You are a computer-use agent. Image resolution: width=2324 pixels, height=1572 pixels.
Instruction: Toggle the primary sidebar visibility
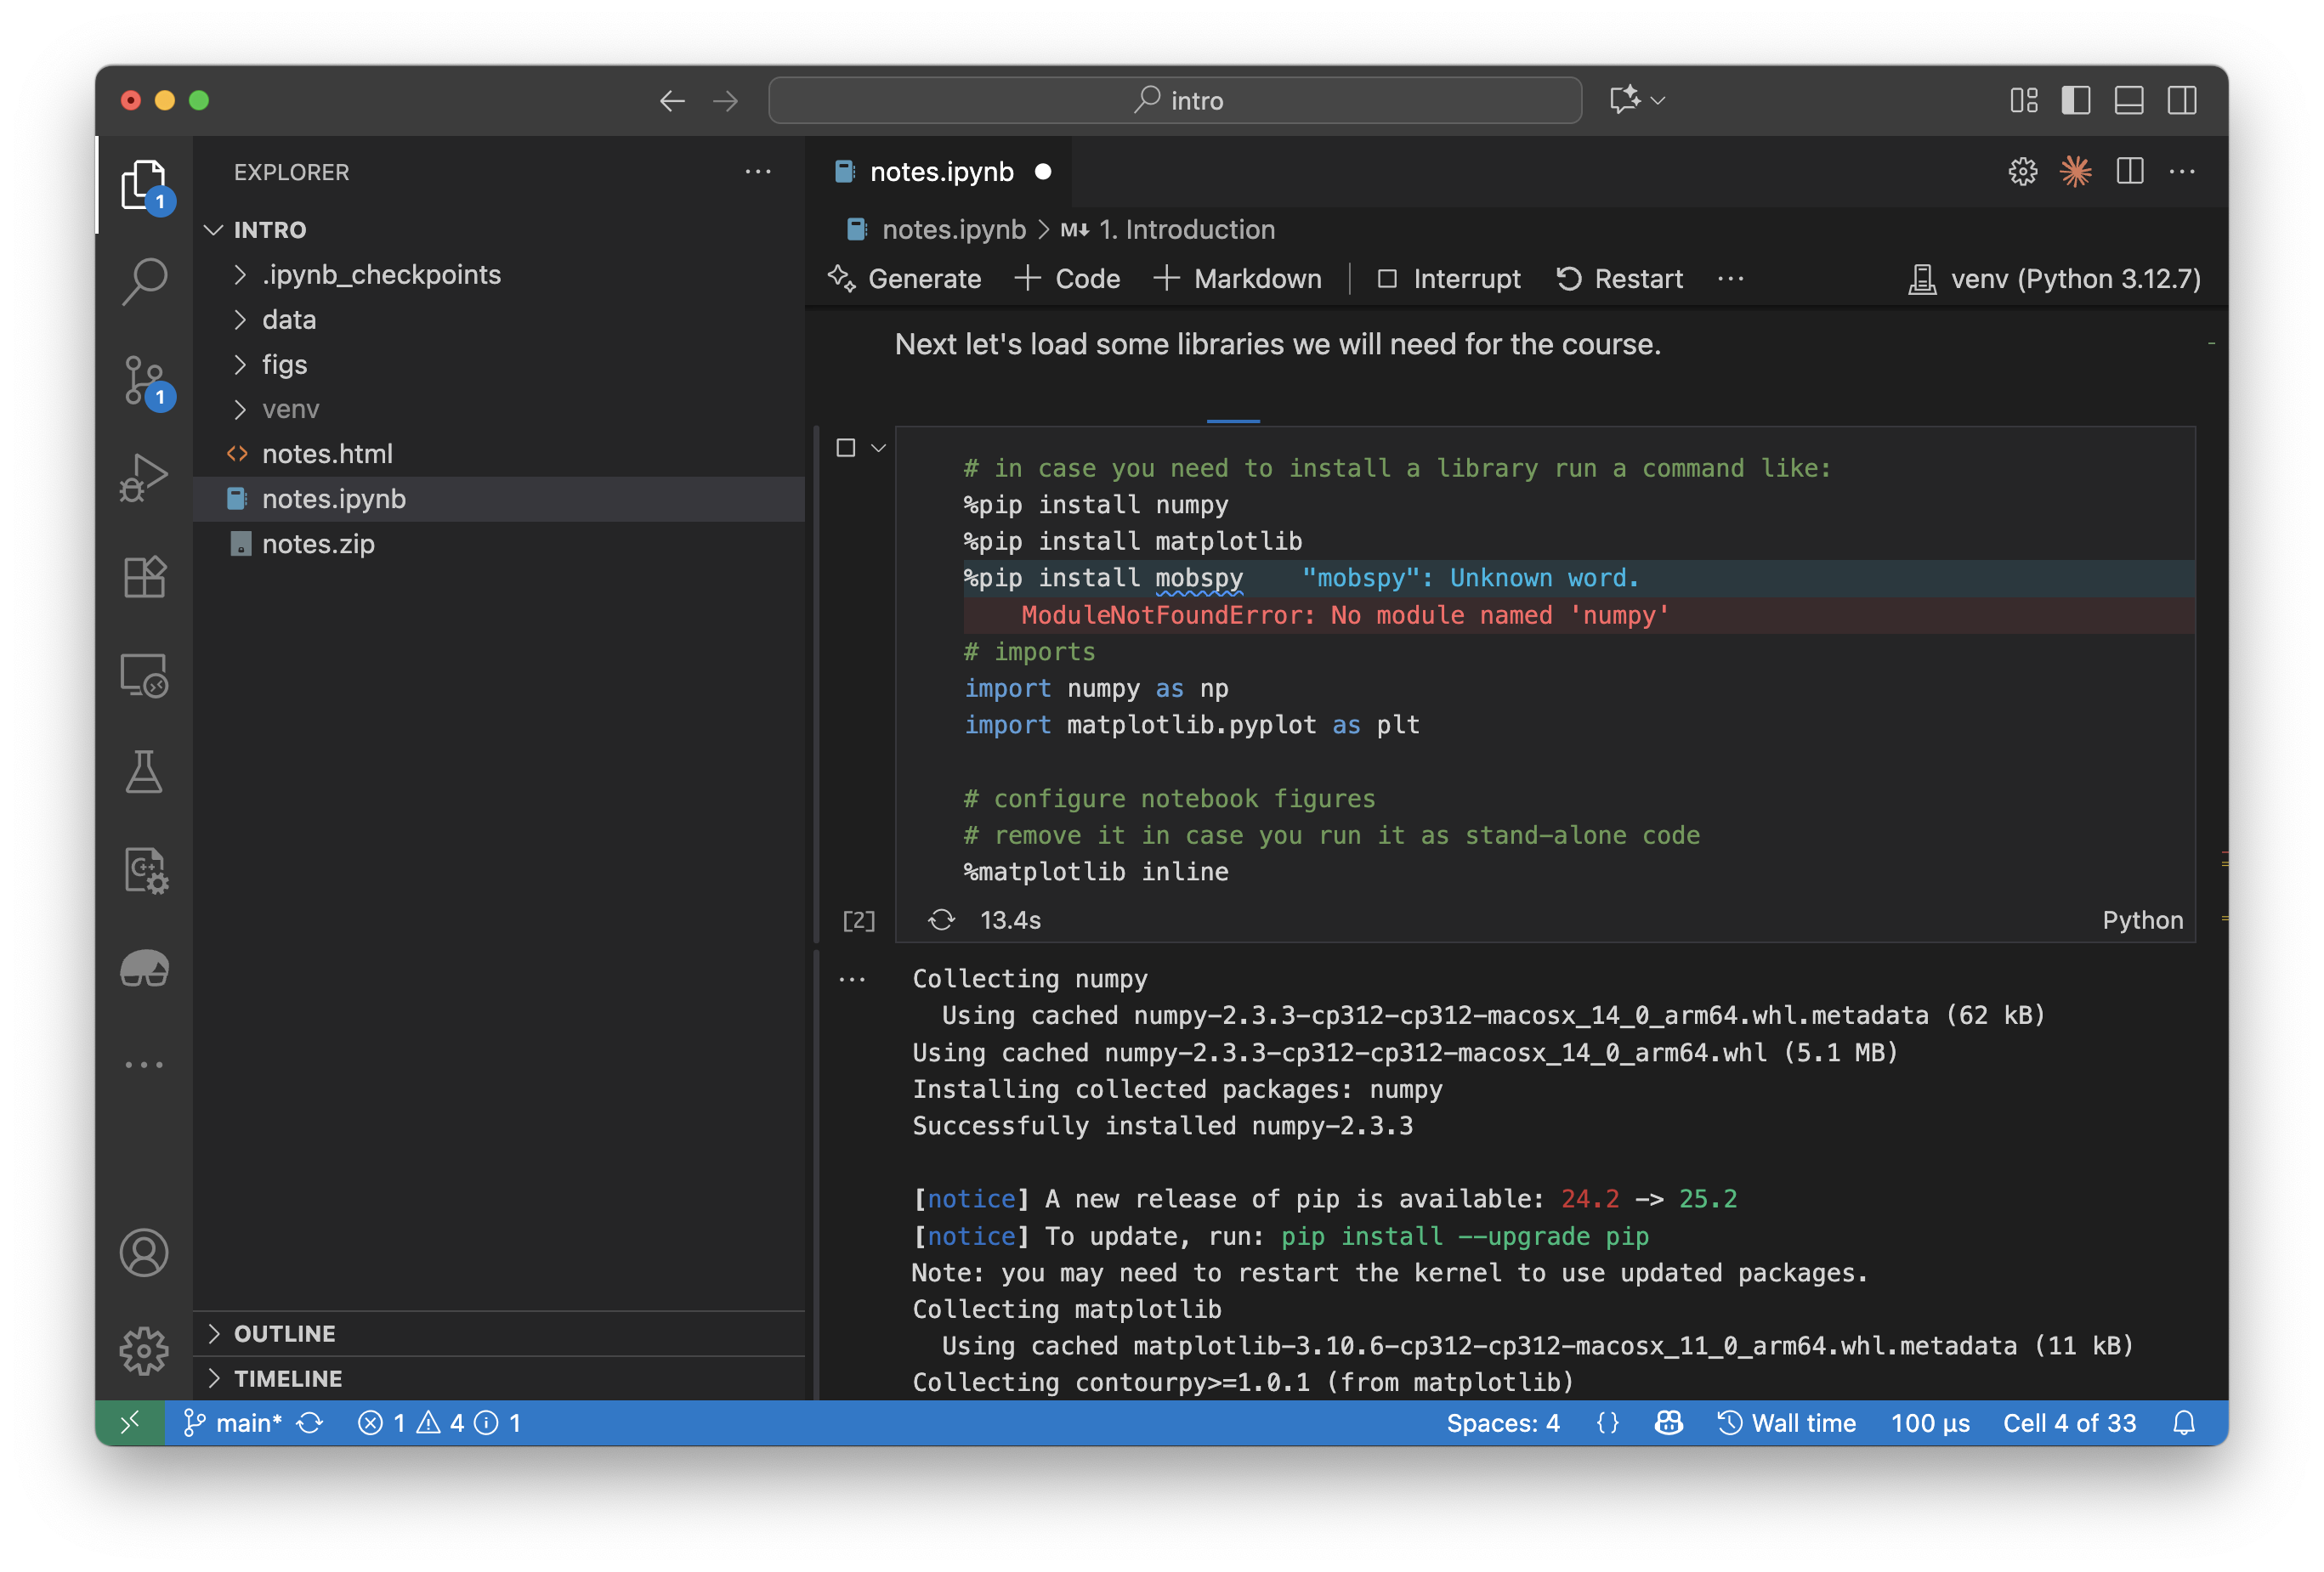2077,100
